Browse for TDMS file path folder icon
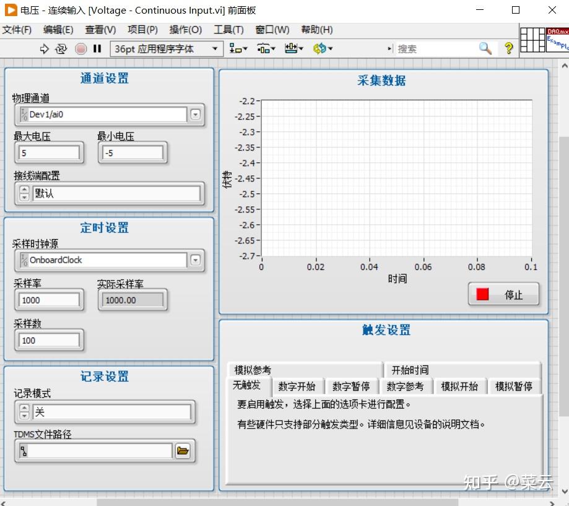This screenshot has width=569, height=506. pos(183,451)
